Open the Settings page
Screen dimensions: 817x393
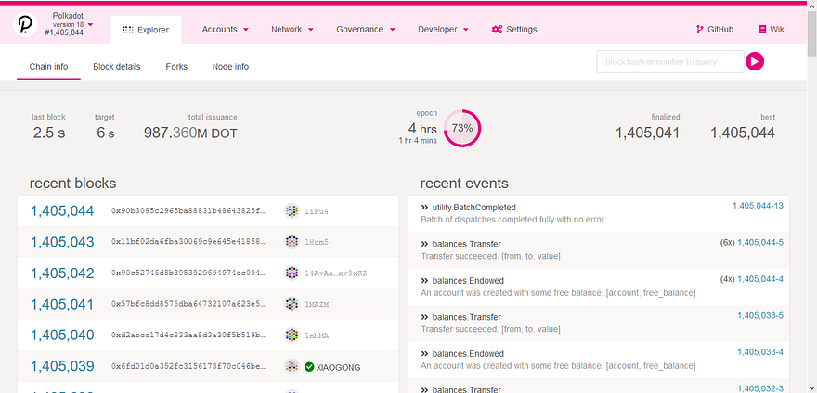point(514,29)
